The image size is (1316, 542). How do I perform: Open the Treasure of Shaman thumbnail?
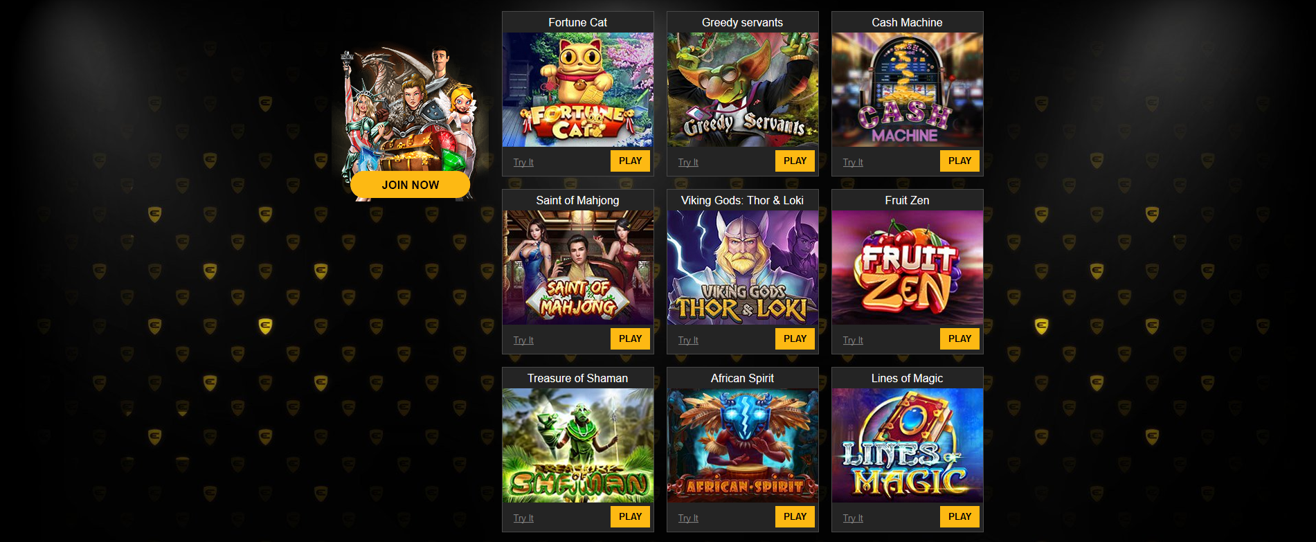(x=577, y=445)
